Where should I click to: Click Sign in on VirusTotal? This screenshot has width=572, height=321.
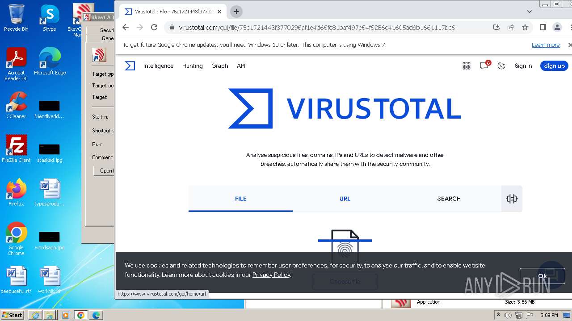click(523, 66)
